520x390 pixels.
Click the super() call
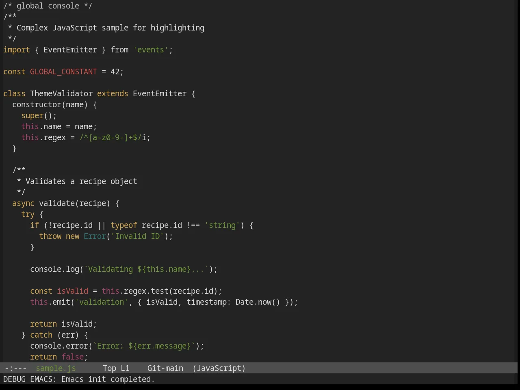pos(37,116)
